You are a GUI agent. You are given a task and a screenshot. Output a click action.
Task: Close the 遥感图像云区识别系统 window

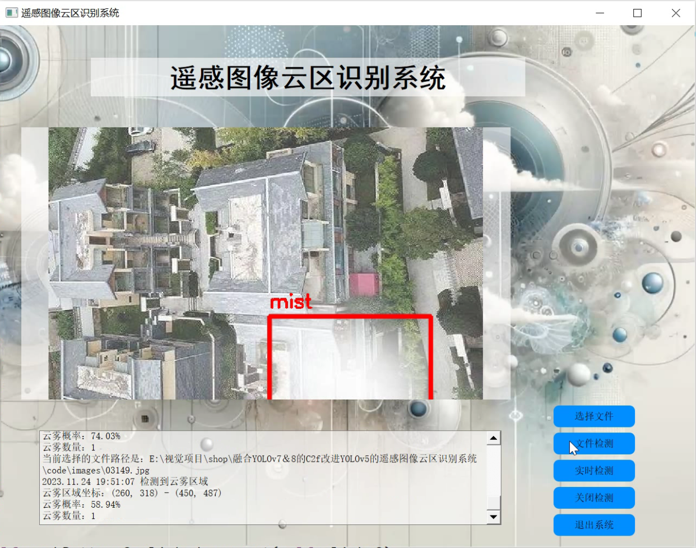coord(676,13)
